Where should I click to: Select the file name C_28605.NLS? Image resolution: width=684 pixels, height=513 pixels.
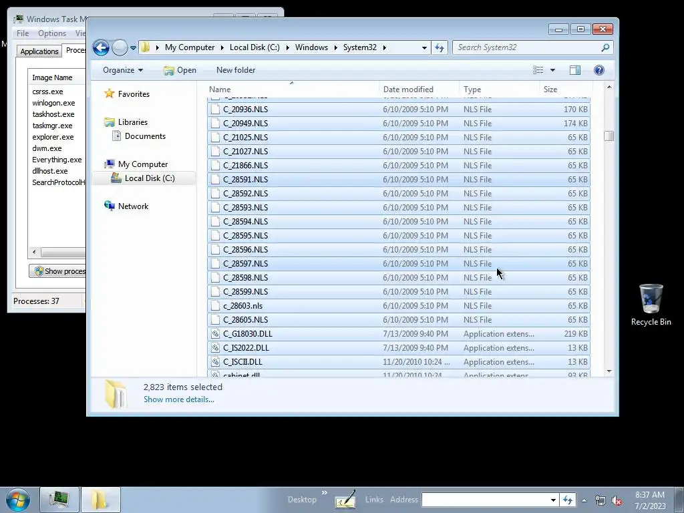[245, 320]
